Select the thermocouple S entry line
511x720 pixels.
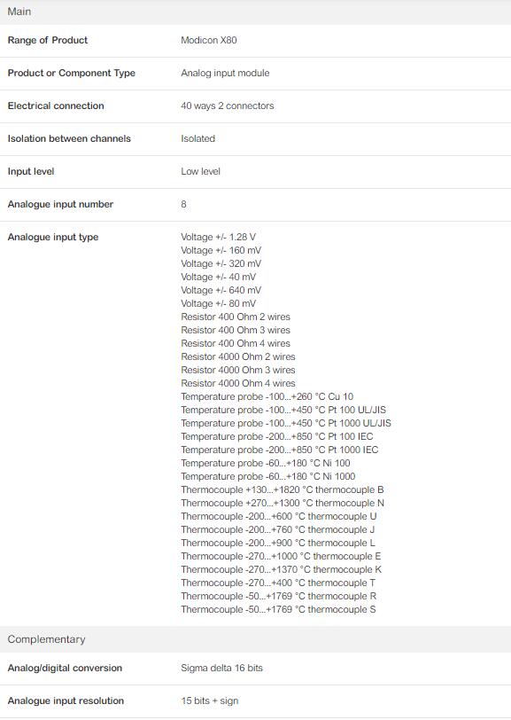pos(278,610)
